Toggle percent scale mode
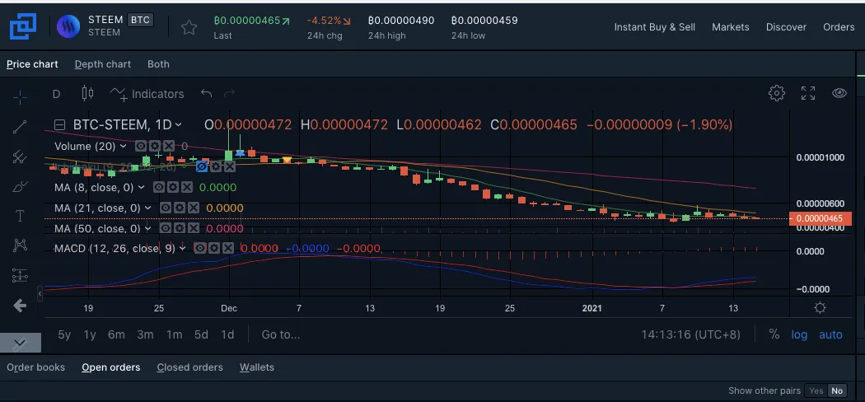 point(774,334)
